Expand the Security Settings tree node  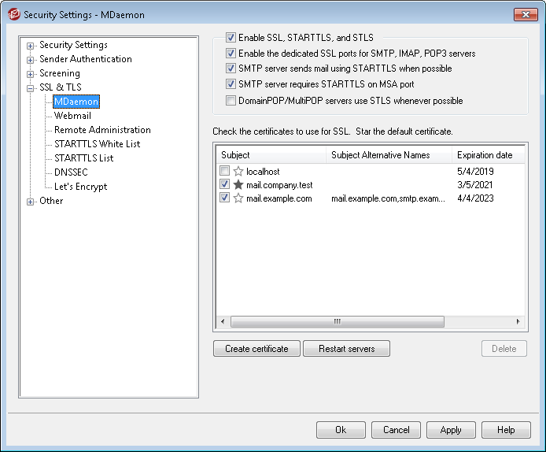(31, 46)
